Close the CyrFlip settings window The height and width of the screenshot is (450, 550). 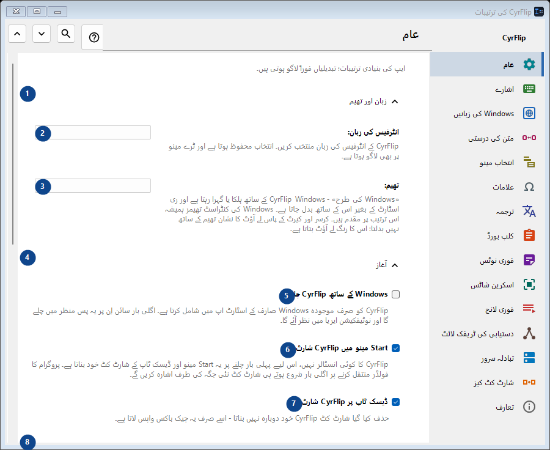pos(16,12)
